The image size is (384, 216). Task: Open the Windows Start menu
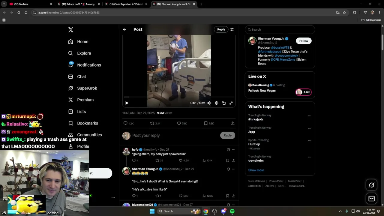click(x=152, y=211)
